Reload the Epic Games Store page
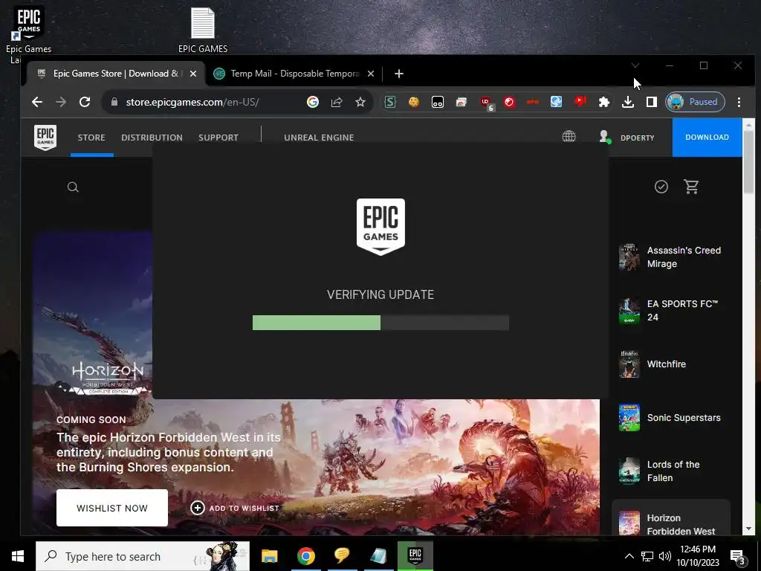761x571 pixels. (x=85, y=102)
